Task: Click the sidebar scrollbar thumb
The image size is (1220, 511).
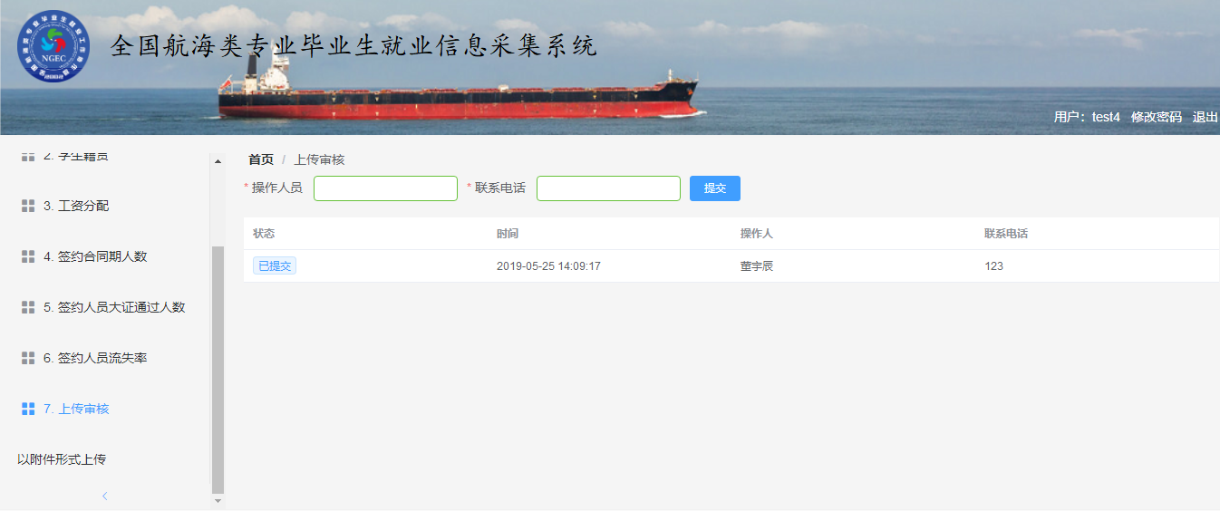Action: [218, 369]
